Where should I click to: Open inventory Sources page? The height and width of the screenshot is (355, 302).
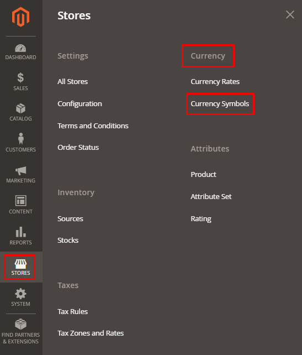click(x=70, y=219)
